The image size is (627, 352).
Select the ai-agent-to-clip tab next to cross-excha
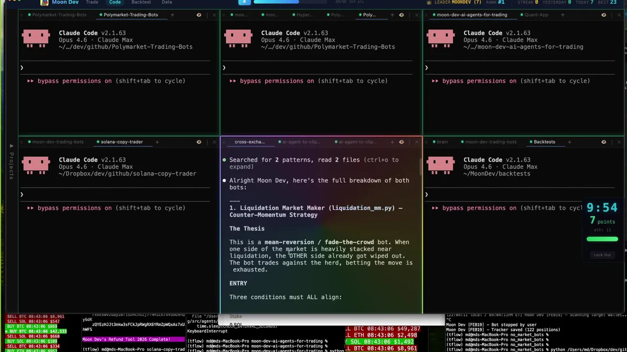[x=299, y=142]
